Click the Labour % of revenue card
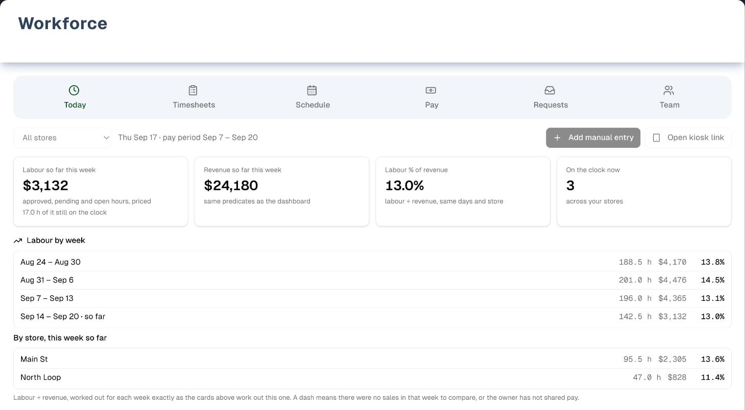Viewport: 745px width, 410px height. coord(463,191)
